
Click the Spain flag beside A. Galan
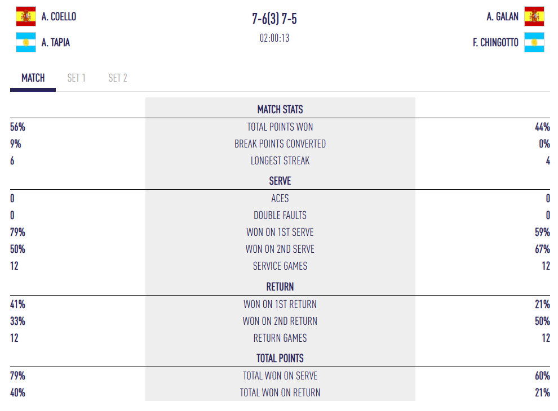point(534,16)
